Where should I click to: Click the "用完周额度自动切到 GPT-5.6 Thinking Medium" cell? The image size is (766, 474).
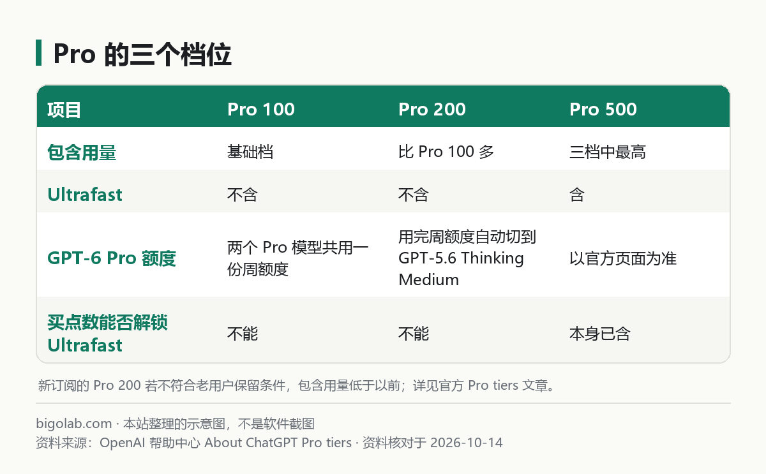pyautogui.click(x=467, y=258)
